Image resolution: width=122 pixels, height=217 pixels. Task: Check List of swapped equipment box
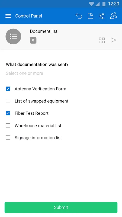point(8,101)
